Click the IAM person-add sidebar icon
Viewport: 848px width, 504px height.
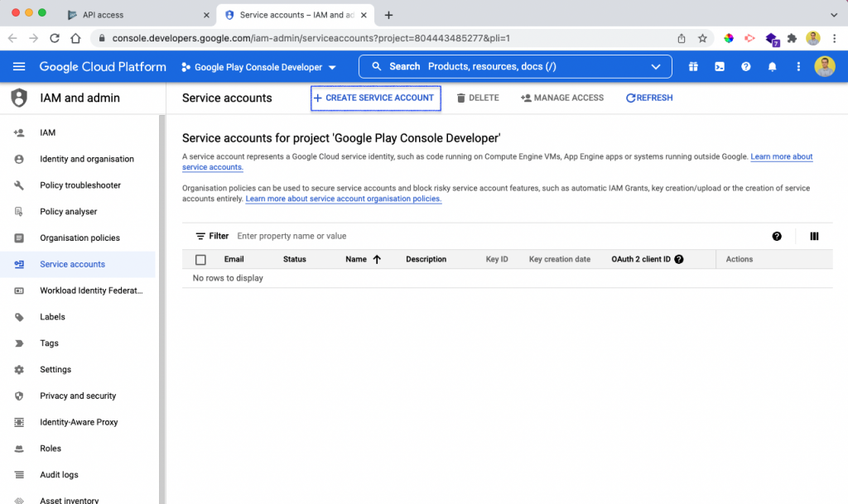tap(19, 132)
